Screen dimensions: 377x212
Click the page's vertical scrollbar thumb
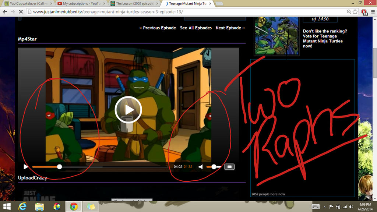pyautogui.click(x=375, y=63)
